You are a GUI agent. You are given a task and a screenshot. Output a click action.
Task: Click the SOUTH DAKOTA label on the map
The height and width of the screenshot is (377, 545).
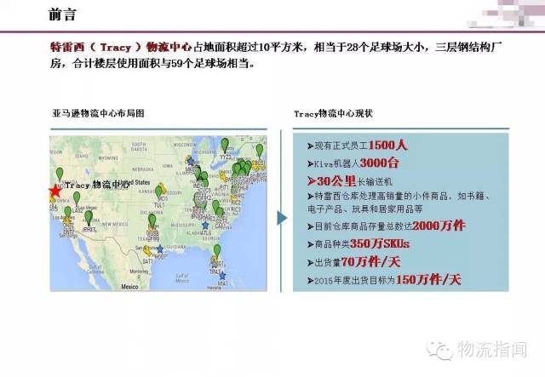139,146
